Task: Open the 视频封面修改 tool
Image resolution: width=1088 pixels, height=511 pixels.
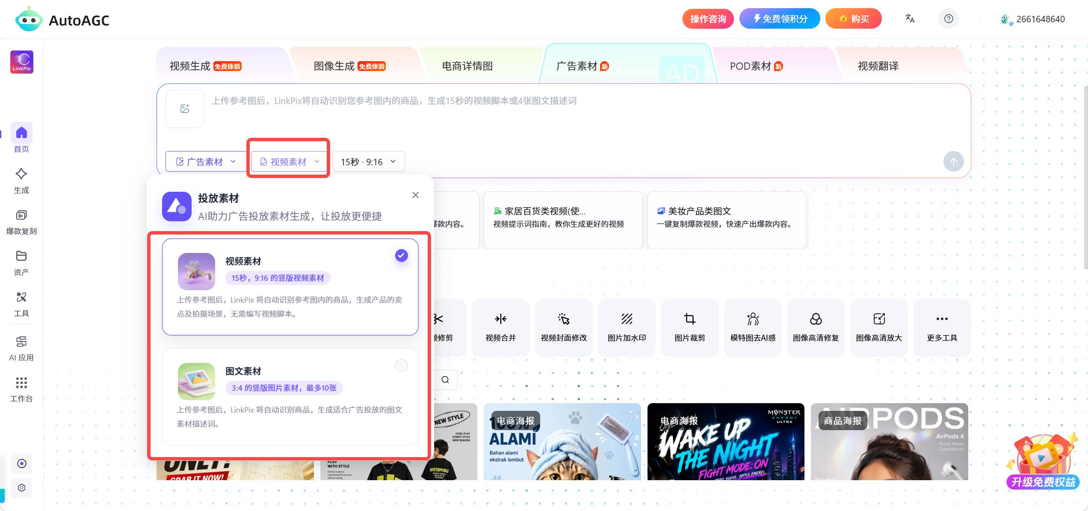Action: point(564,328)
